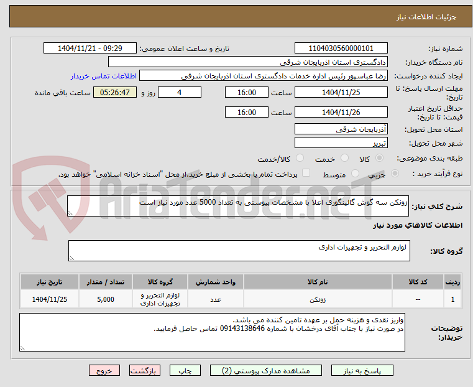Click the announcement date field 1404/11/21 - 09:29
This screenshot has width=473, height=387.
pyautogui.click(x=90, y=48)
